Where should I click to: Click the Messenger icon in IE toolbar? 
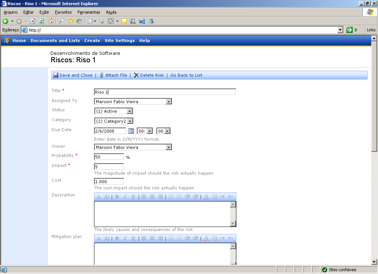pyautogui.click(x=151, y=21)
